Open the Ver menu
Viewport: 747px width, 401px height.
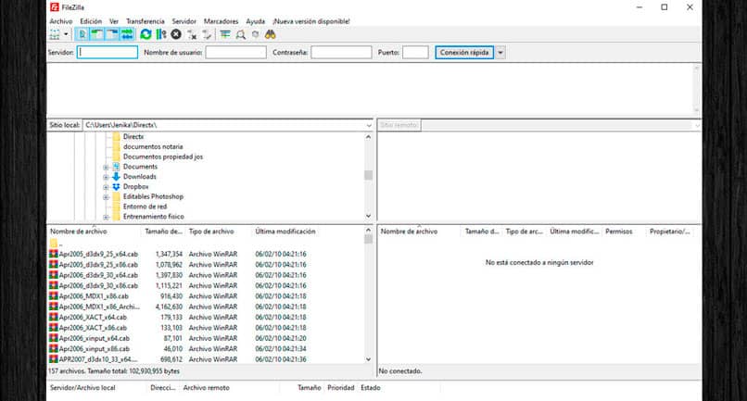click(x=114, y=21)
